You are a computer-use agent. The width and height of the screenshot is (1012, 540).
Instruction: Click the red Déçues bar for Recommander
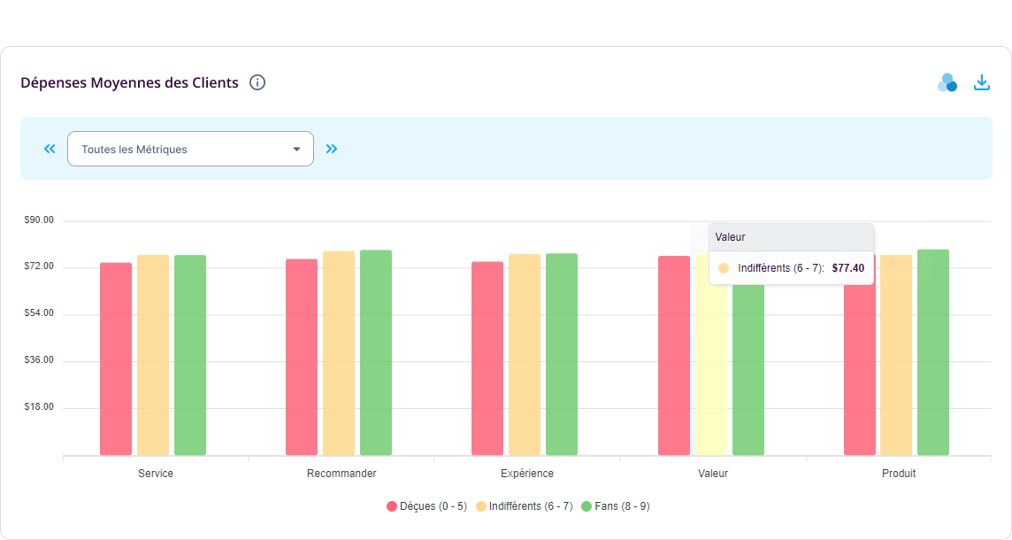tap(302, 358)
